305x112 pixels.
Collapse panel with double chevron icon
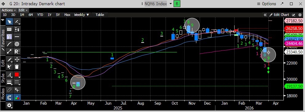(265, 15)
